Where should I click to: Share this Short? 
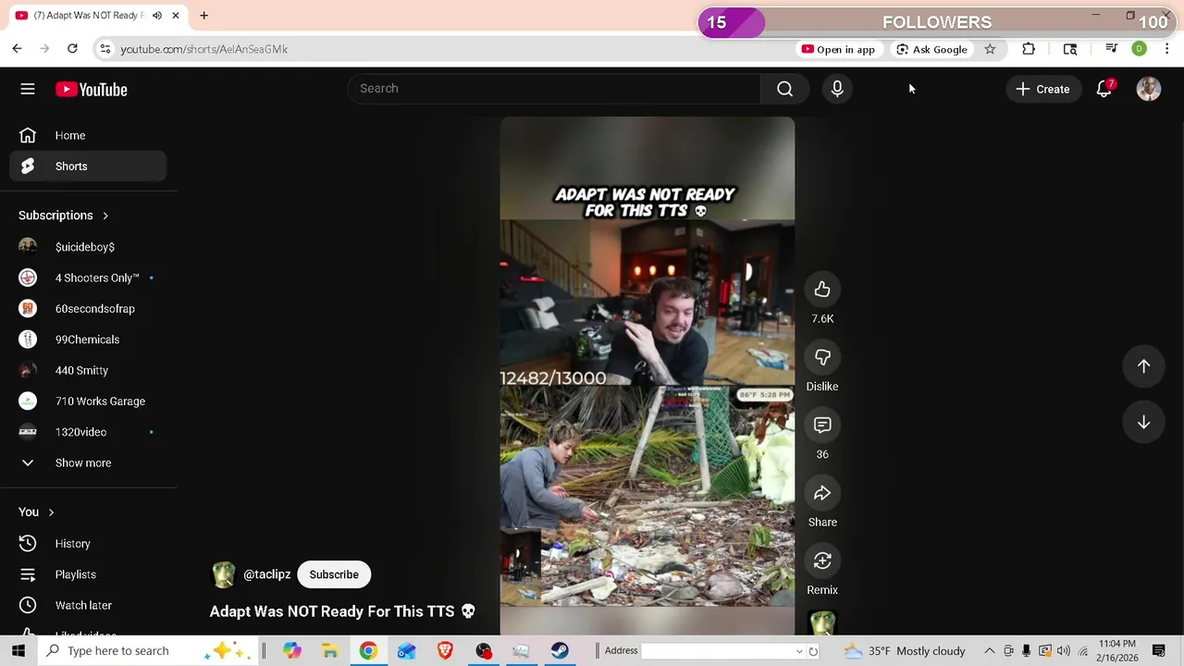tap(822, 493)
